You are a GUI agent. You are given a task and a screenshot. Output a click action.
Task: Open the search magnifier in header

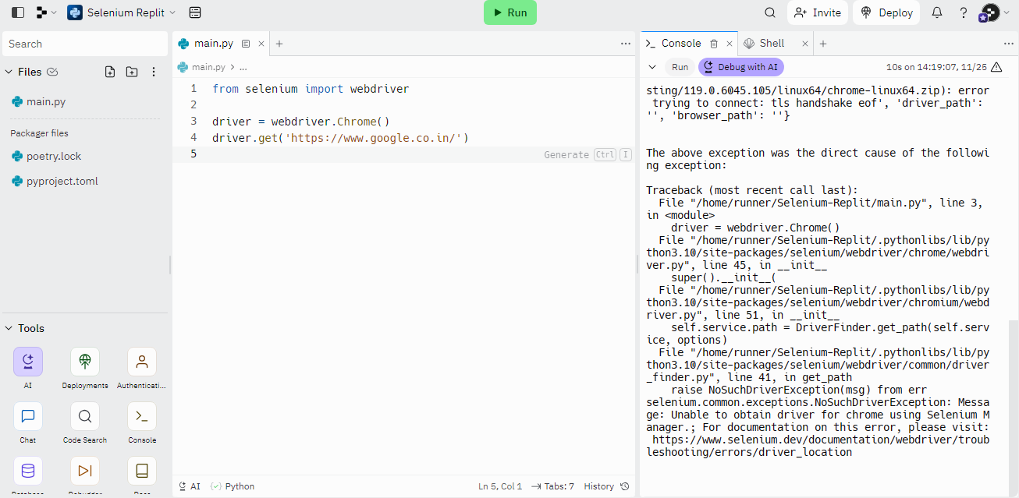(x=770, y=12)
